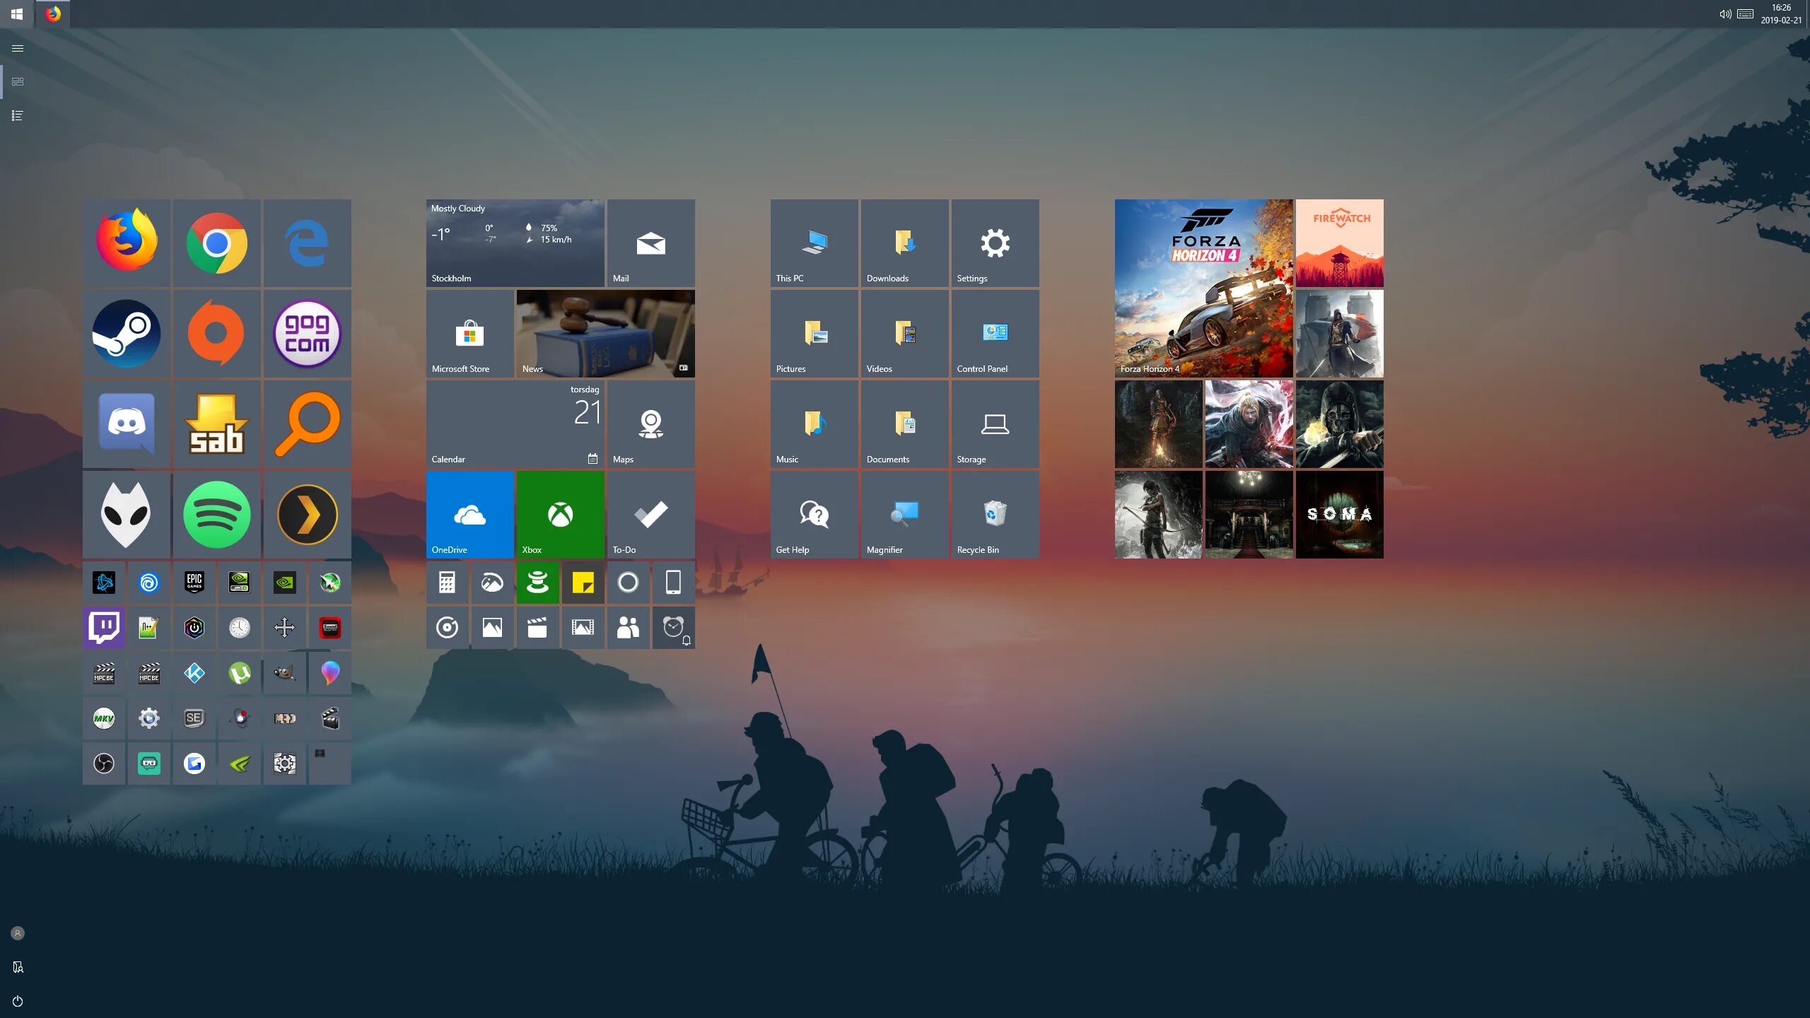Click the Power button in the sidebar

[x=18, y=1001]
